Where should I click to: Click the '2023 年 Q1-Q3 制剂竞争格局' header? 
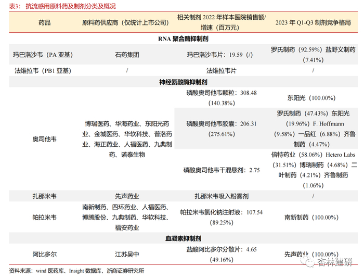tap(313, 22)
